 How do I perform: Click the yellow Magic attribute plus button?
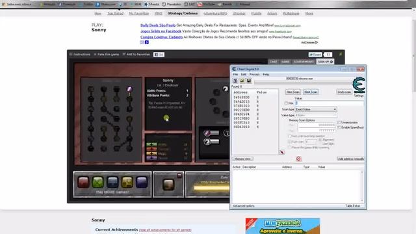tap(151, 153)
